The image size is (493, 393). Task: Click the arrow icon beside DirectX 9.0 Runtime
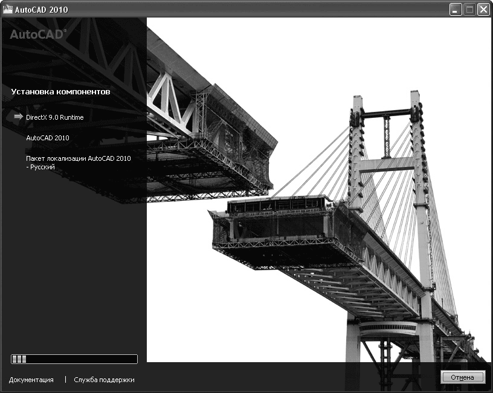tap(18, 117)
